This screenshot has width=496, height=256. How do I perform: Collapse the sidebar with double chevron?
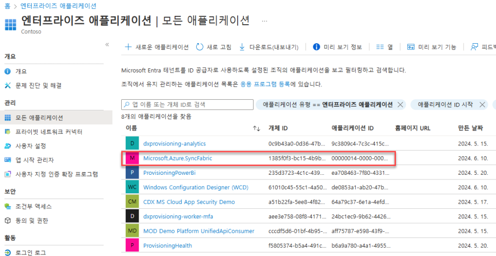(107, 44)
